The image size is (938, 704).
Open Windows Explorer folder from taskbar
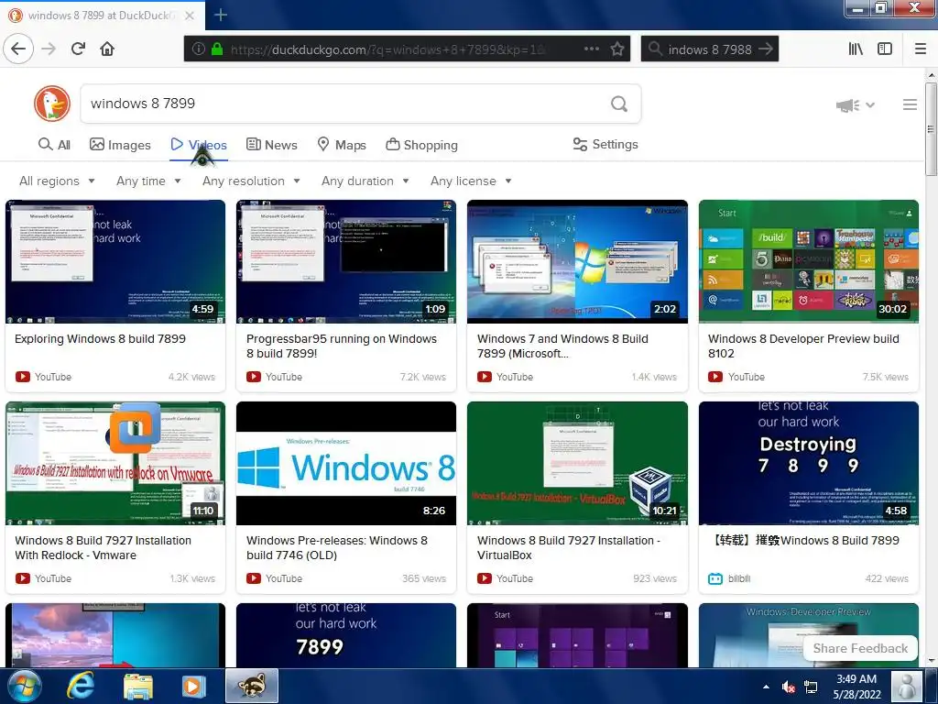(137, 687)
